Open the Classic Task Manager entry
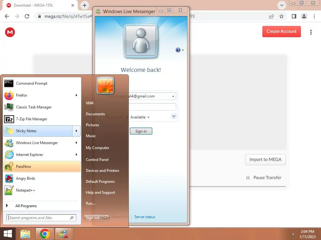The height and width of the screenshot is (240, 321). tap(42, 107)
